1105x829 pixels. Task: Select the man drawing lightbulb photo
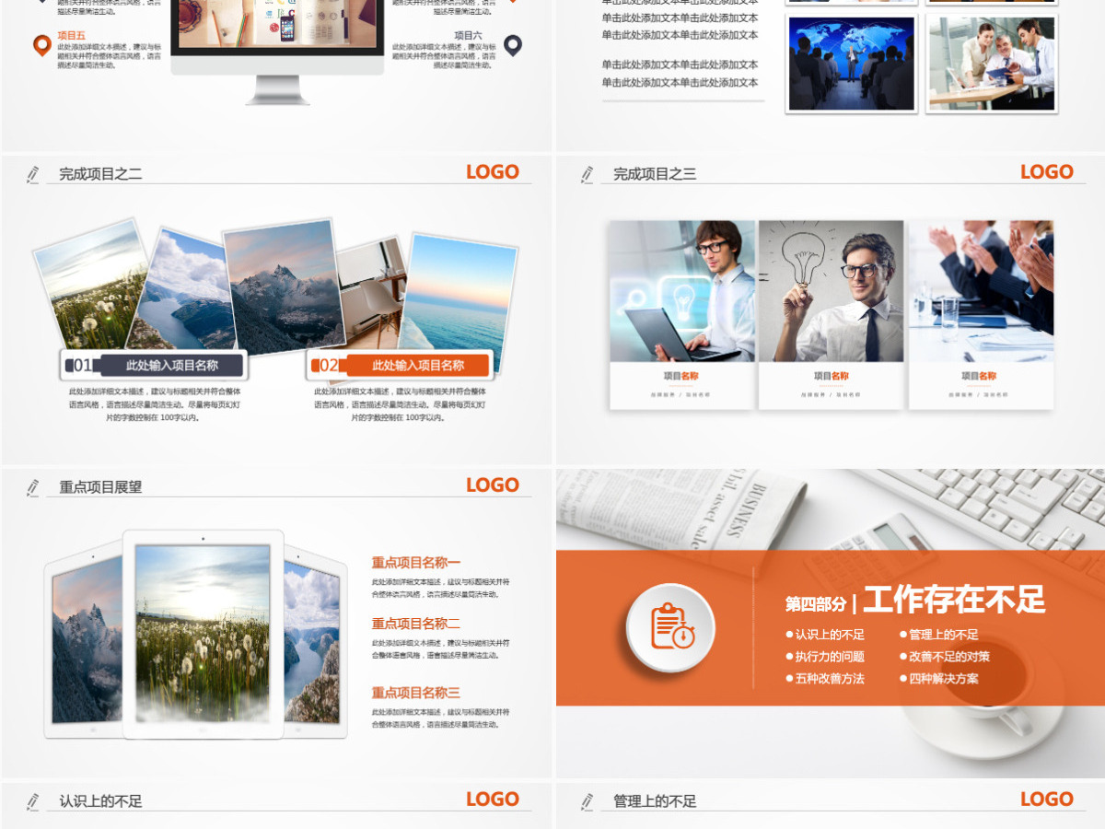pos(832,291)
